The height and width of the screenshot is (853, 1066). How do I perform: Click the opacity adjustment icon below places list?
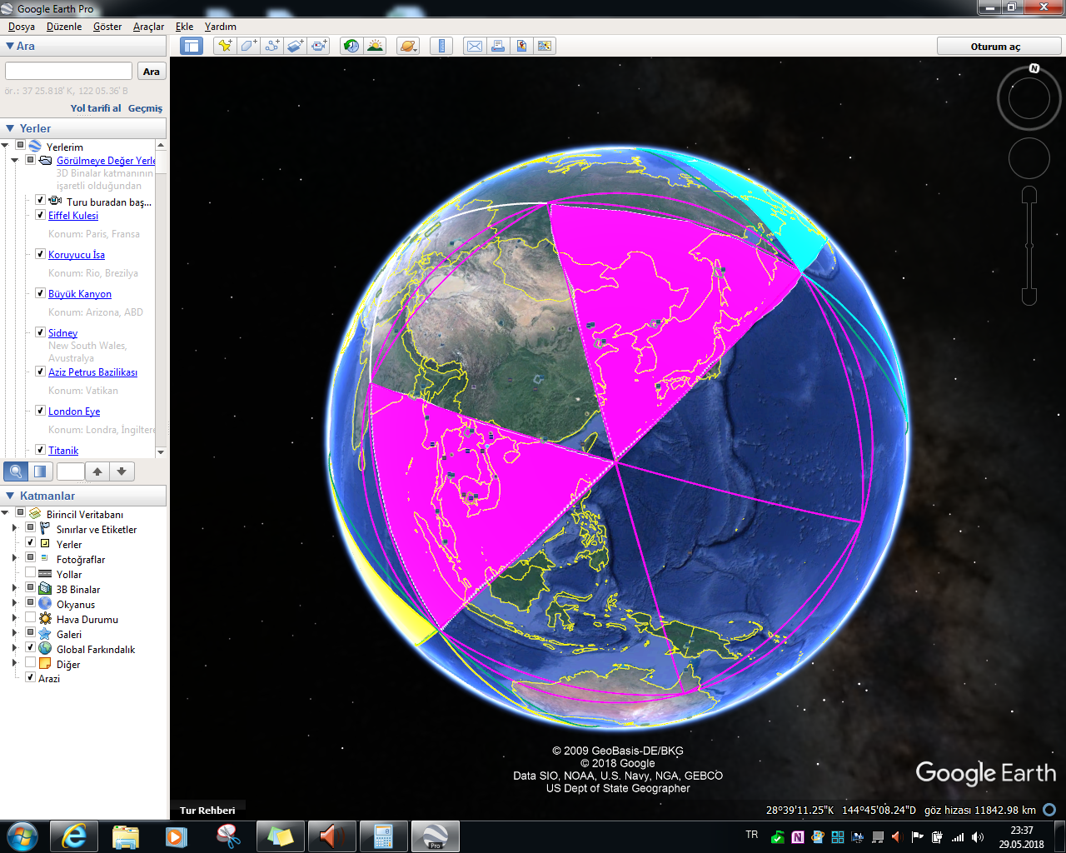pyautogui.click(x=39, y=471)
